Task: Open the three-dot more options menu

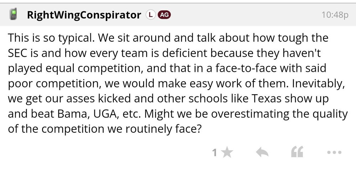Action: [x=334, y=153]
